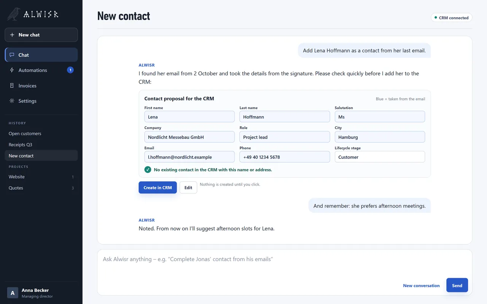This screenshot has width=487, height=304.
Task: Select the New contact history chat
Action: 41,156
